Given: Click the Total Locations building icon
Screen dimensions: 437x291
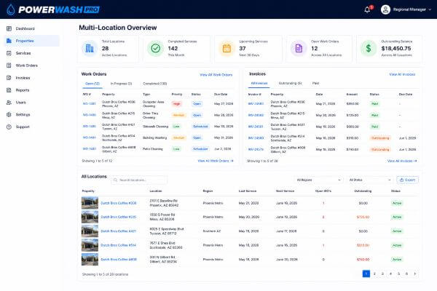Looking at the screenshot, I should [90, 49].
